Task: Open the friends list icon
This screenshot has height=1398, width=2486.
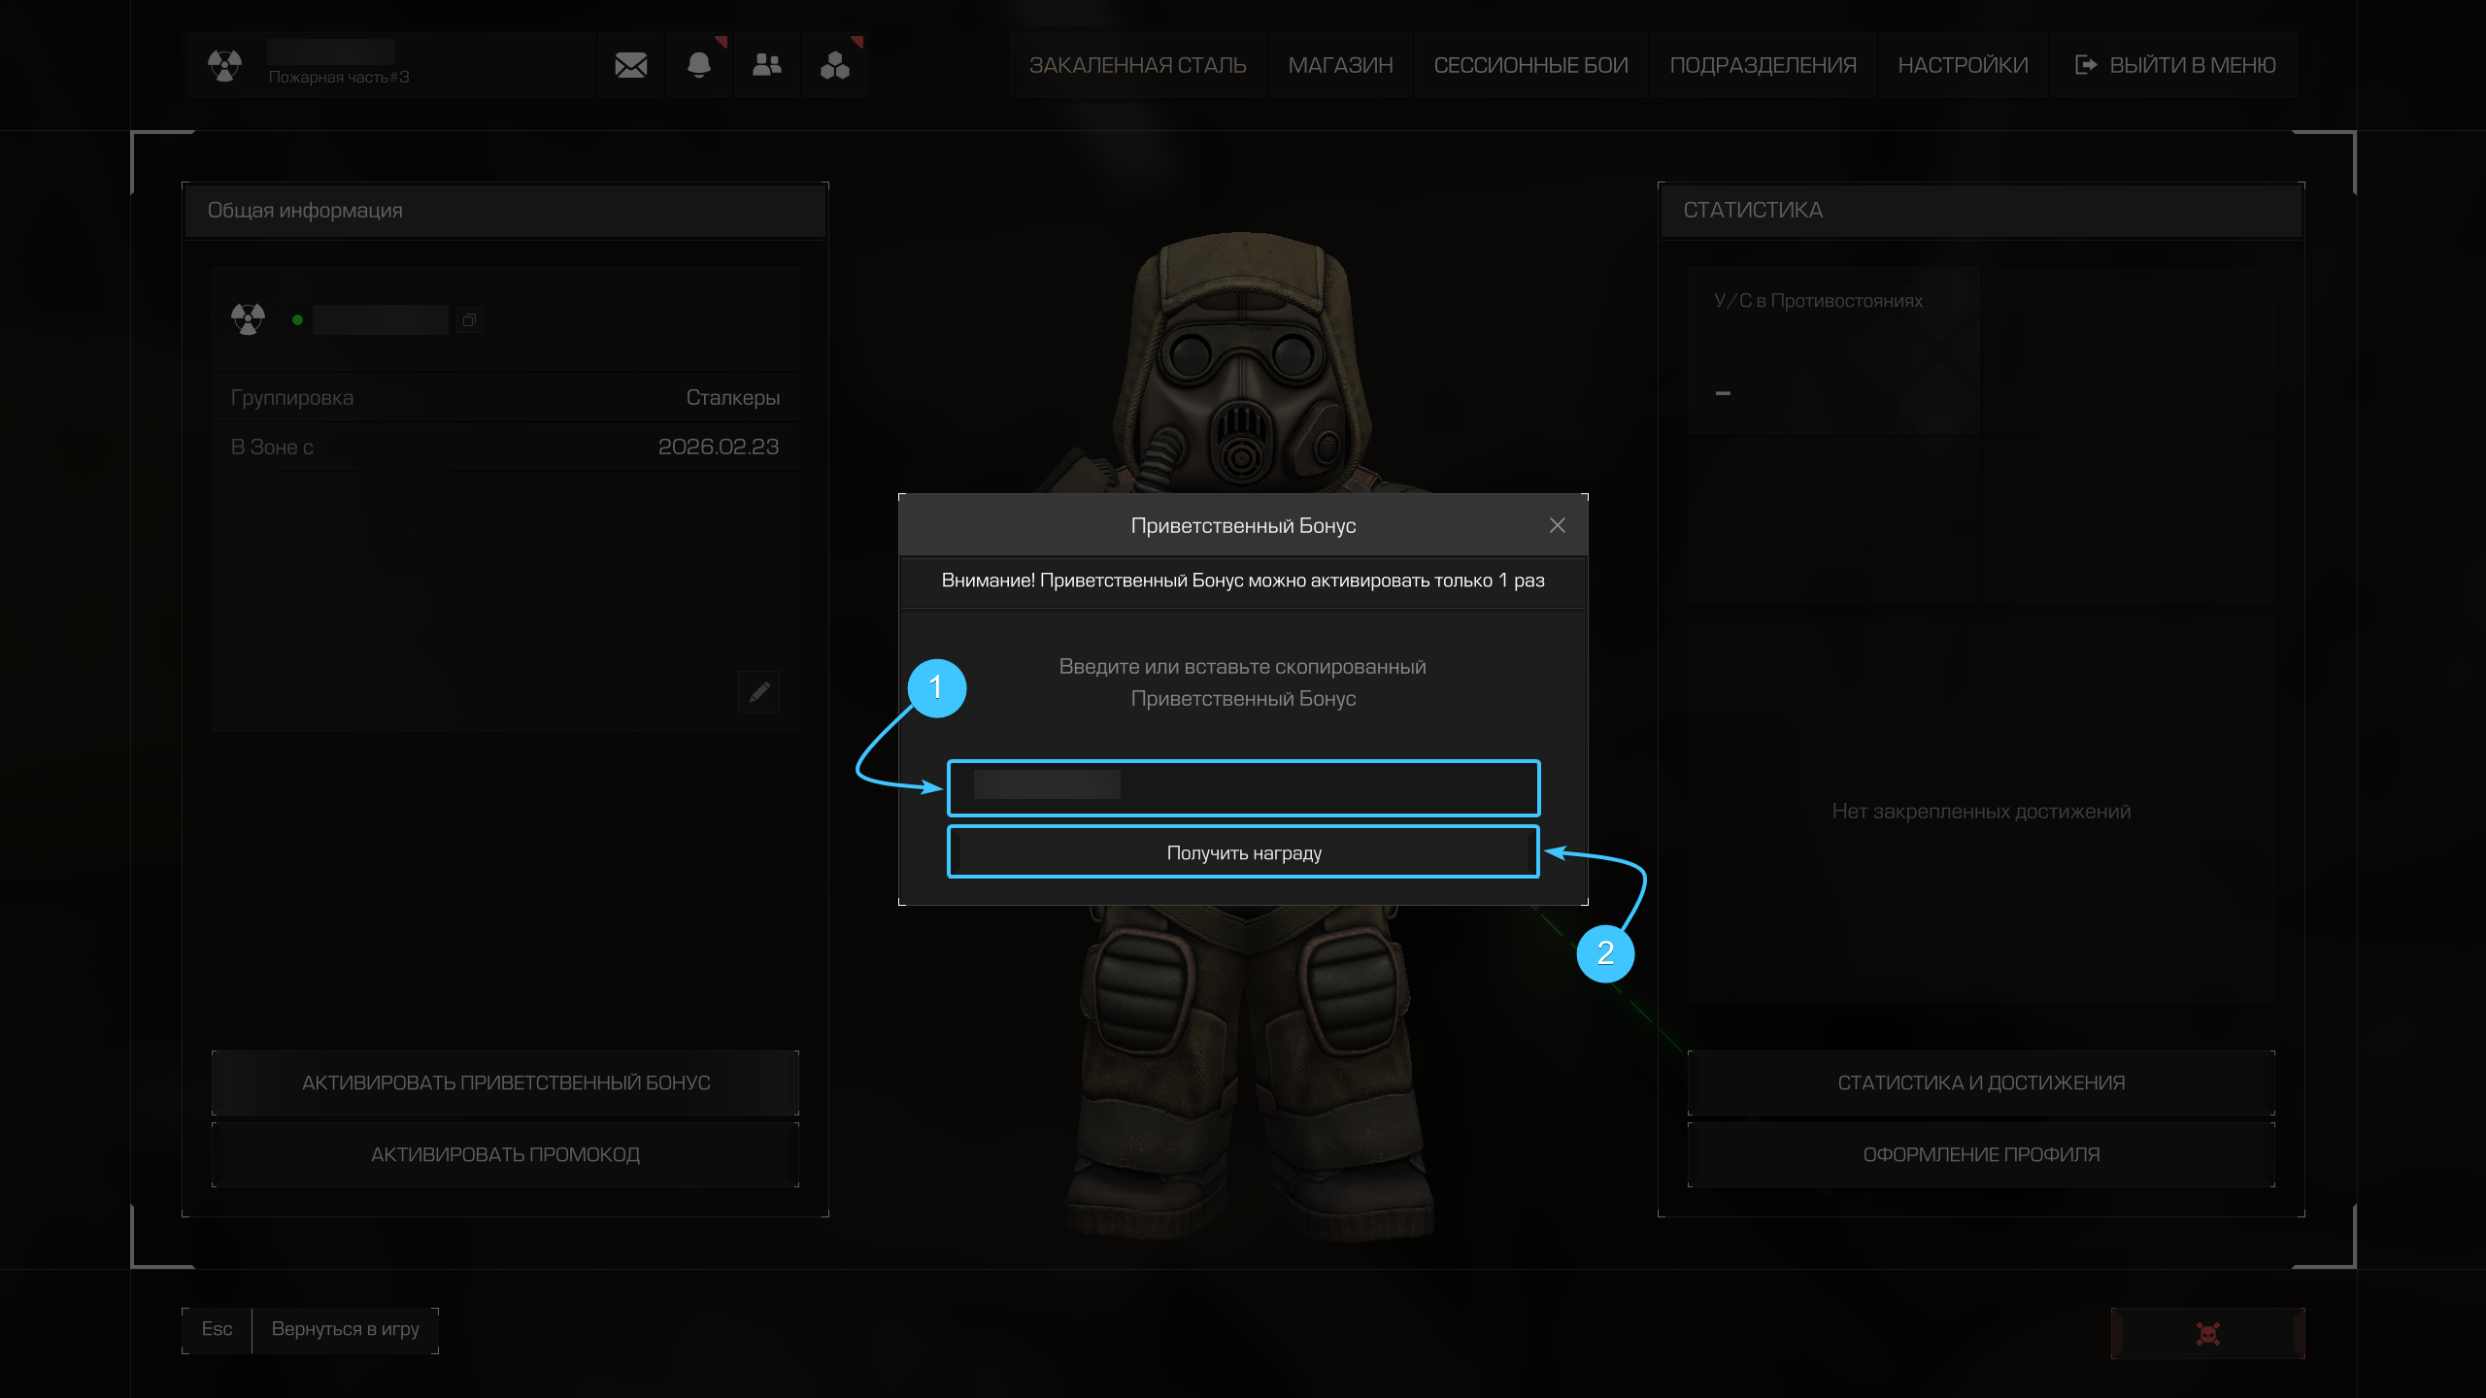Action: 766,65
